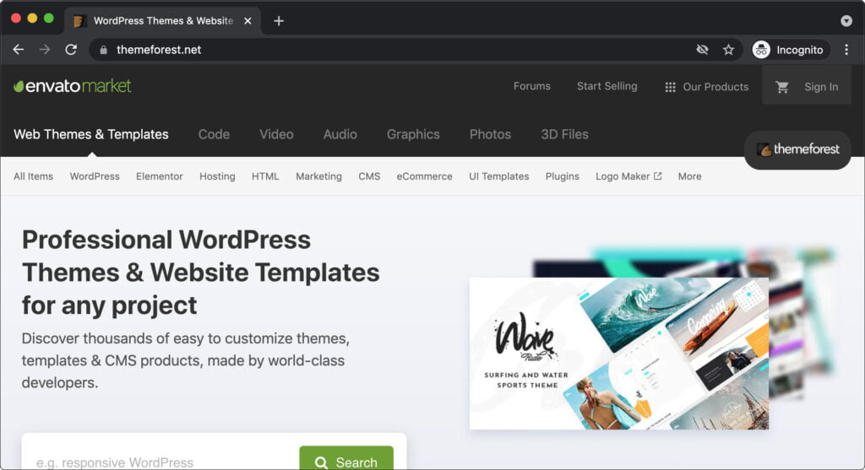Click the Our Products grid icon

[x=670, y=87]
